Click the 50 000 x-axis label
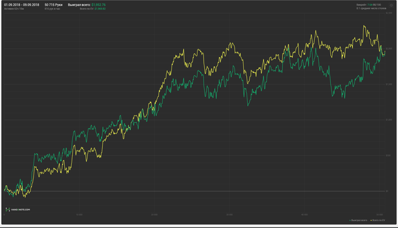398x228 pixels. point(380,215)
